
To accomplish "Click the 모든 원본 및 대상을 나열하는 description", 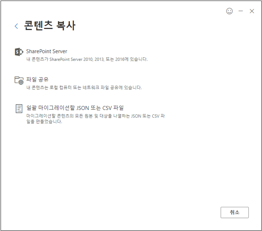I will click(96, 118).
